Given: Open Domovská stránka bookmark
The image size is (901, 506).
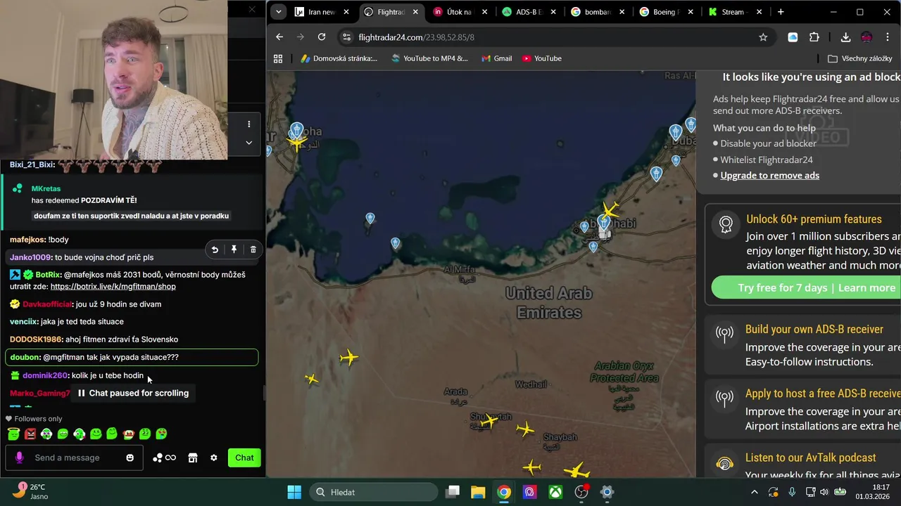Looking at the screenshot, I should pos(339,58).
